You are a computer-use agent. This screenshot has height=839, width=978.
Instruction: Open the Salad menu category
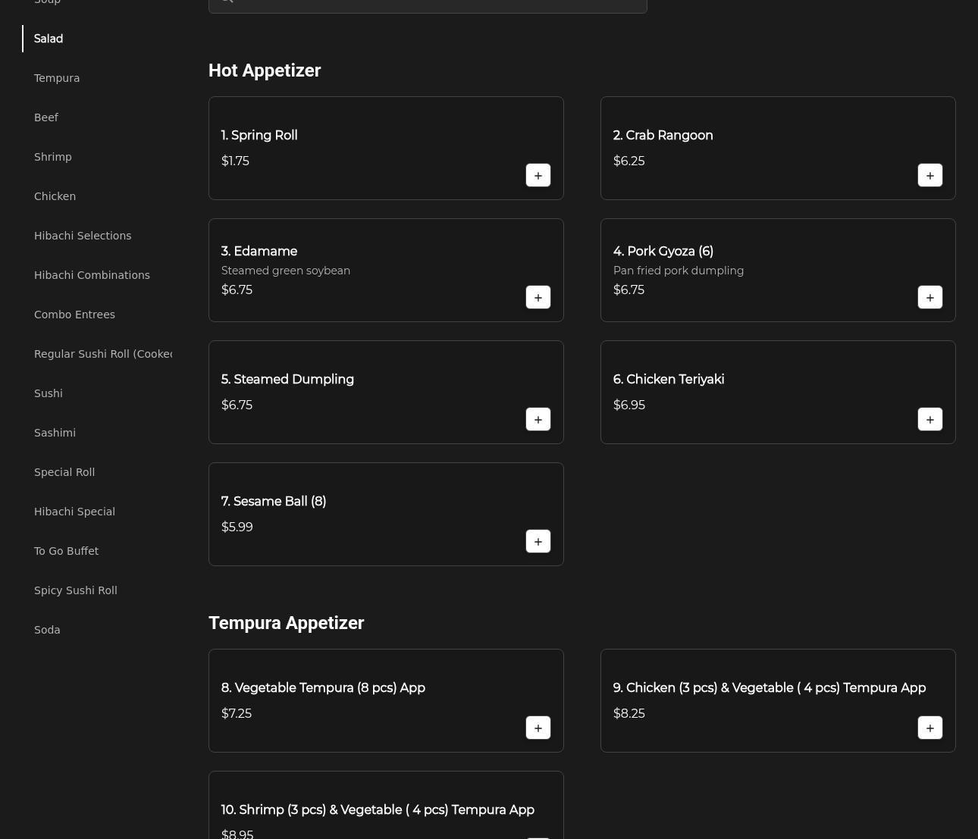coord(49,39)
